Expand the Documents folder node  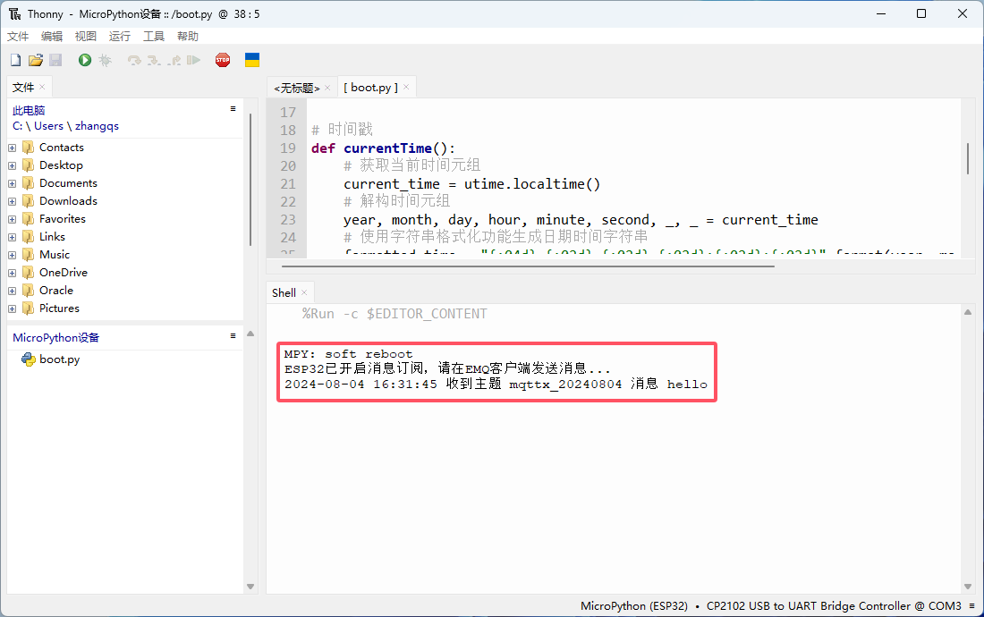click(x=13, y=183)
